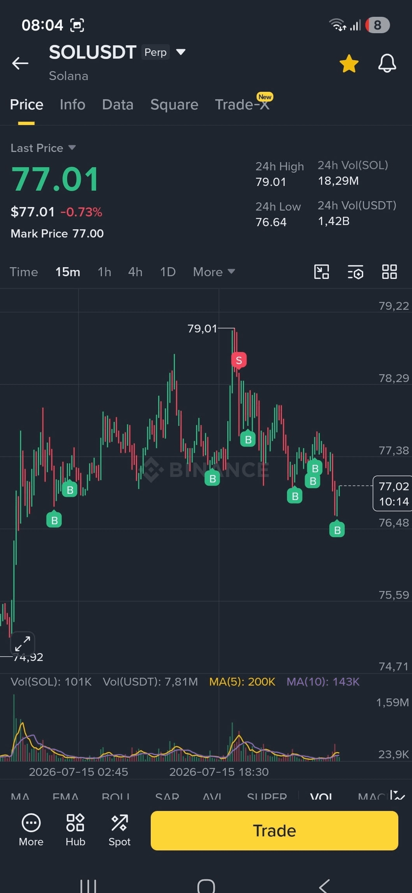Expand chart to fullscreen

coord(22,643)
